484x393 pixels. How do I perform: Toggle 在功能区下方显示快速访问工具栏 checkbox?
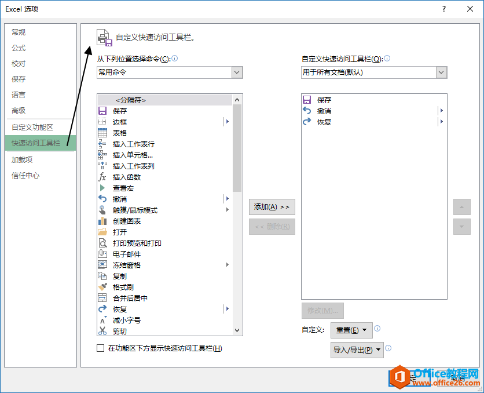101,348
